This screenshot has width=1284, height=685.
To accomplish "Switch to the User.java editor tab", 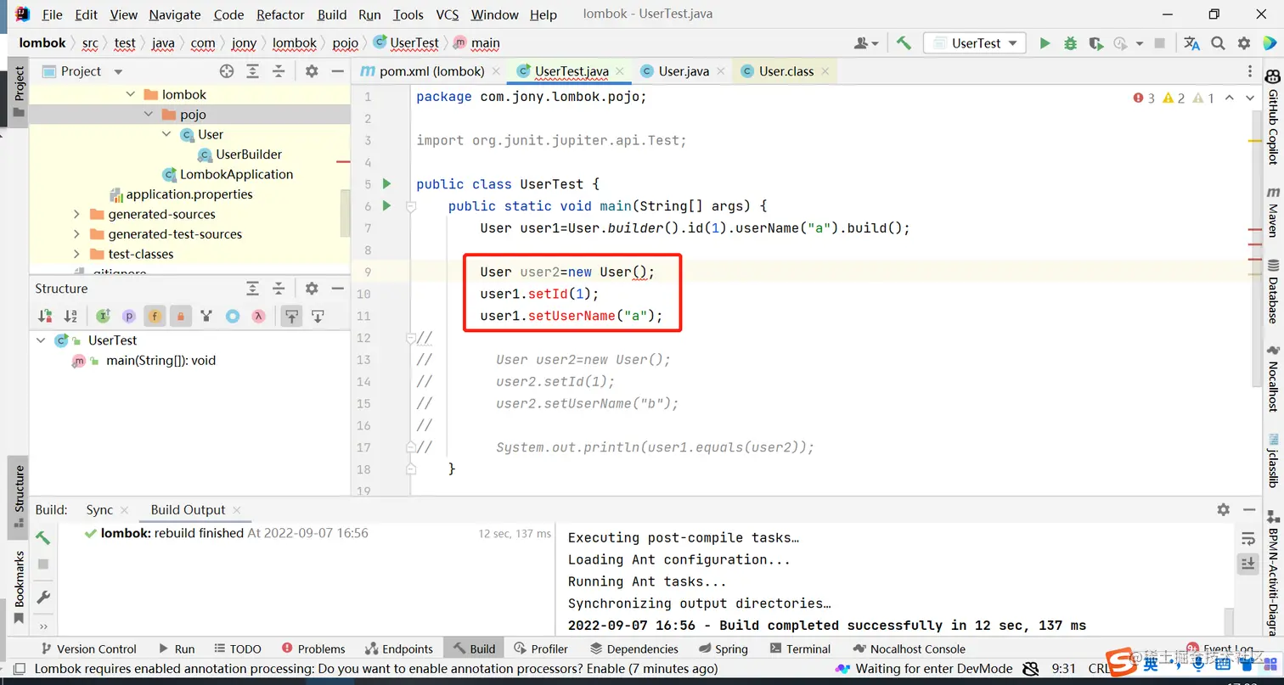I will [x=684, y=71].
